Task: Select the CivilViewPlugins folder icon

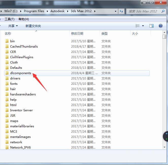Action: click(x=7, y=57)
